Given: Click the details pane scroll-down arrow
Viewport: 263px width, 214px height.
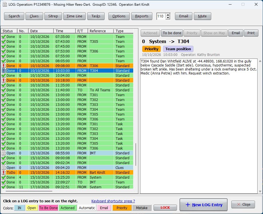Looking at the screenshot, I should coord(260,191).
